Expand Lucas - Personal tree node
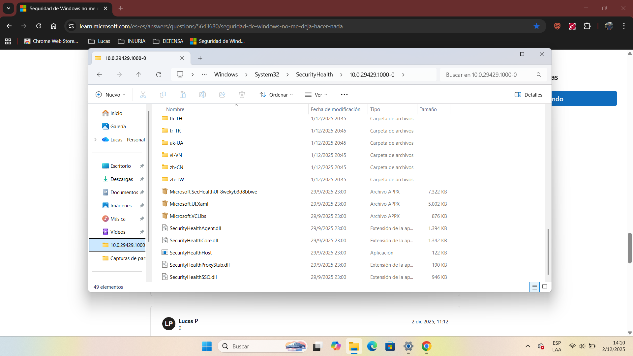The width and height of the screenshot is (633, 356). (95, 139)
